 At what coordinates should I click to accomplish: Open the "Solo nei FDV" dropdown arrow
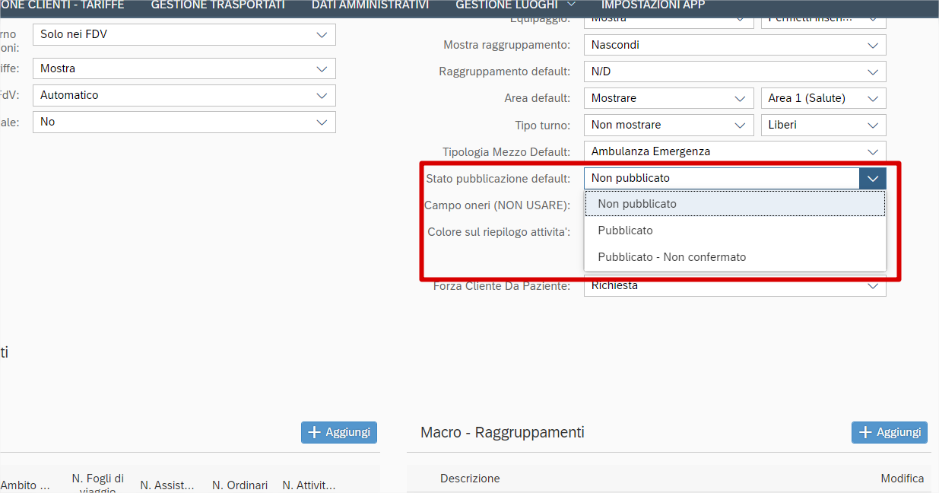pos(322,35)
